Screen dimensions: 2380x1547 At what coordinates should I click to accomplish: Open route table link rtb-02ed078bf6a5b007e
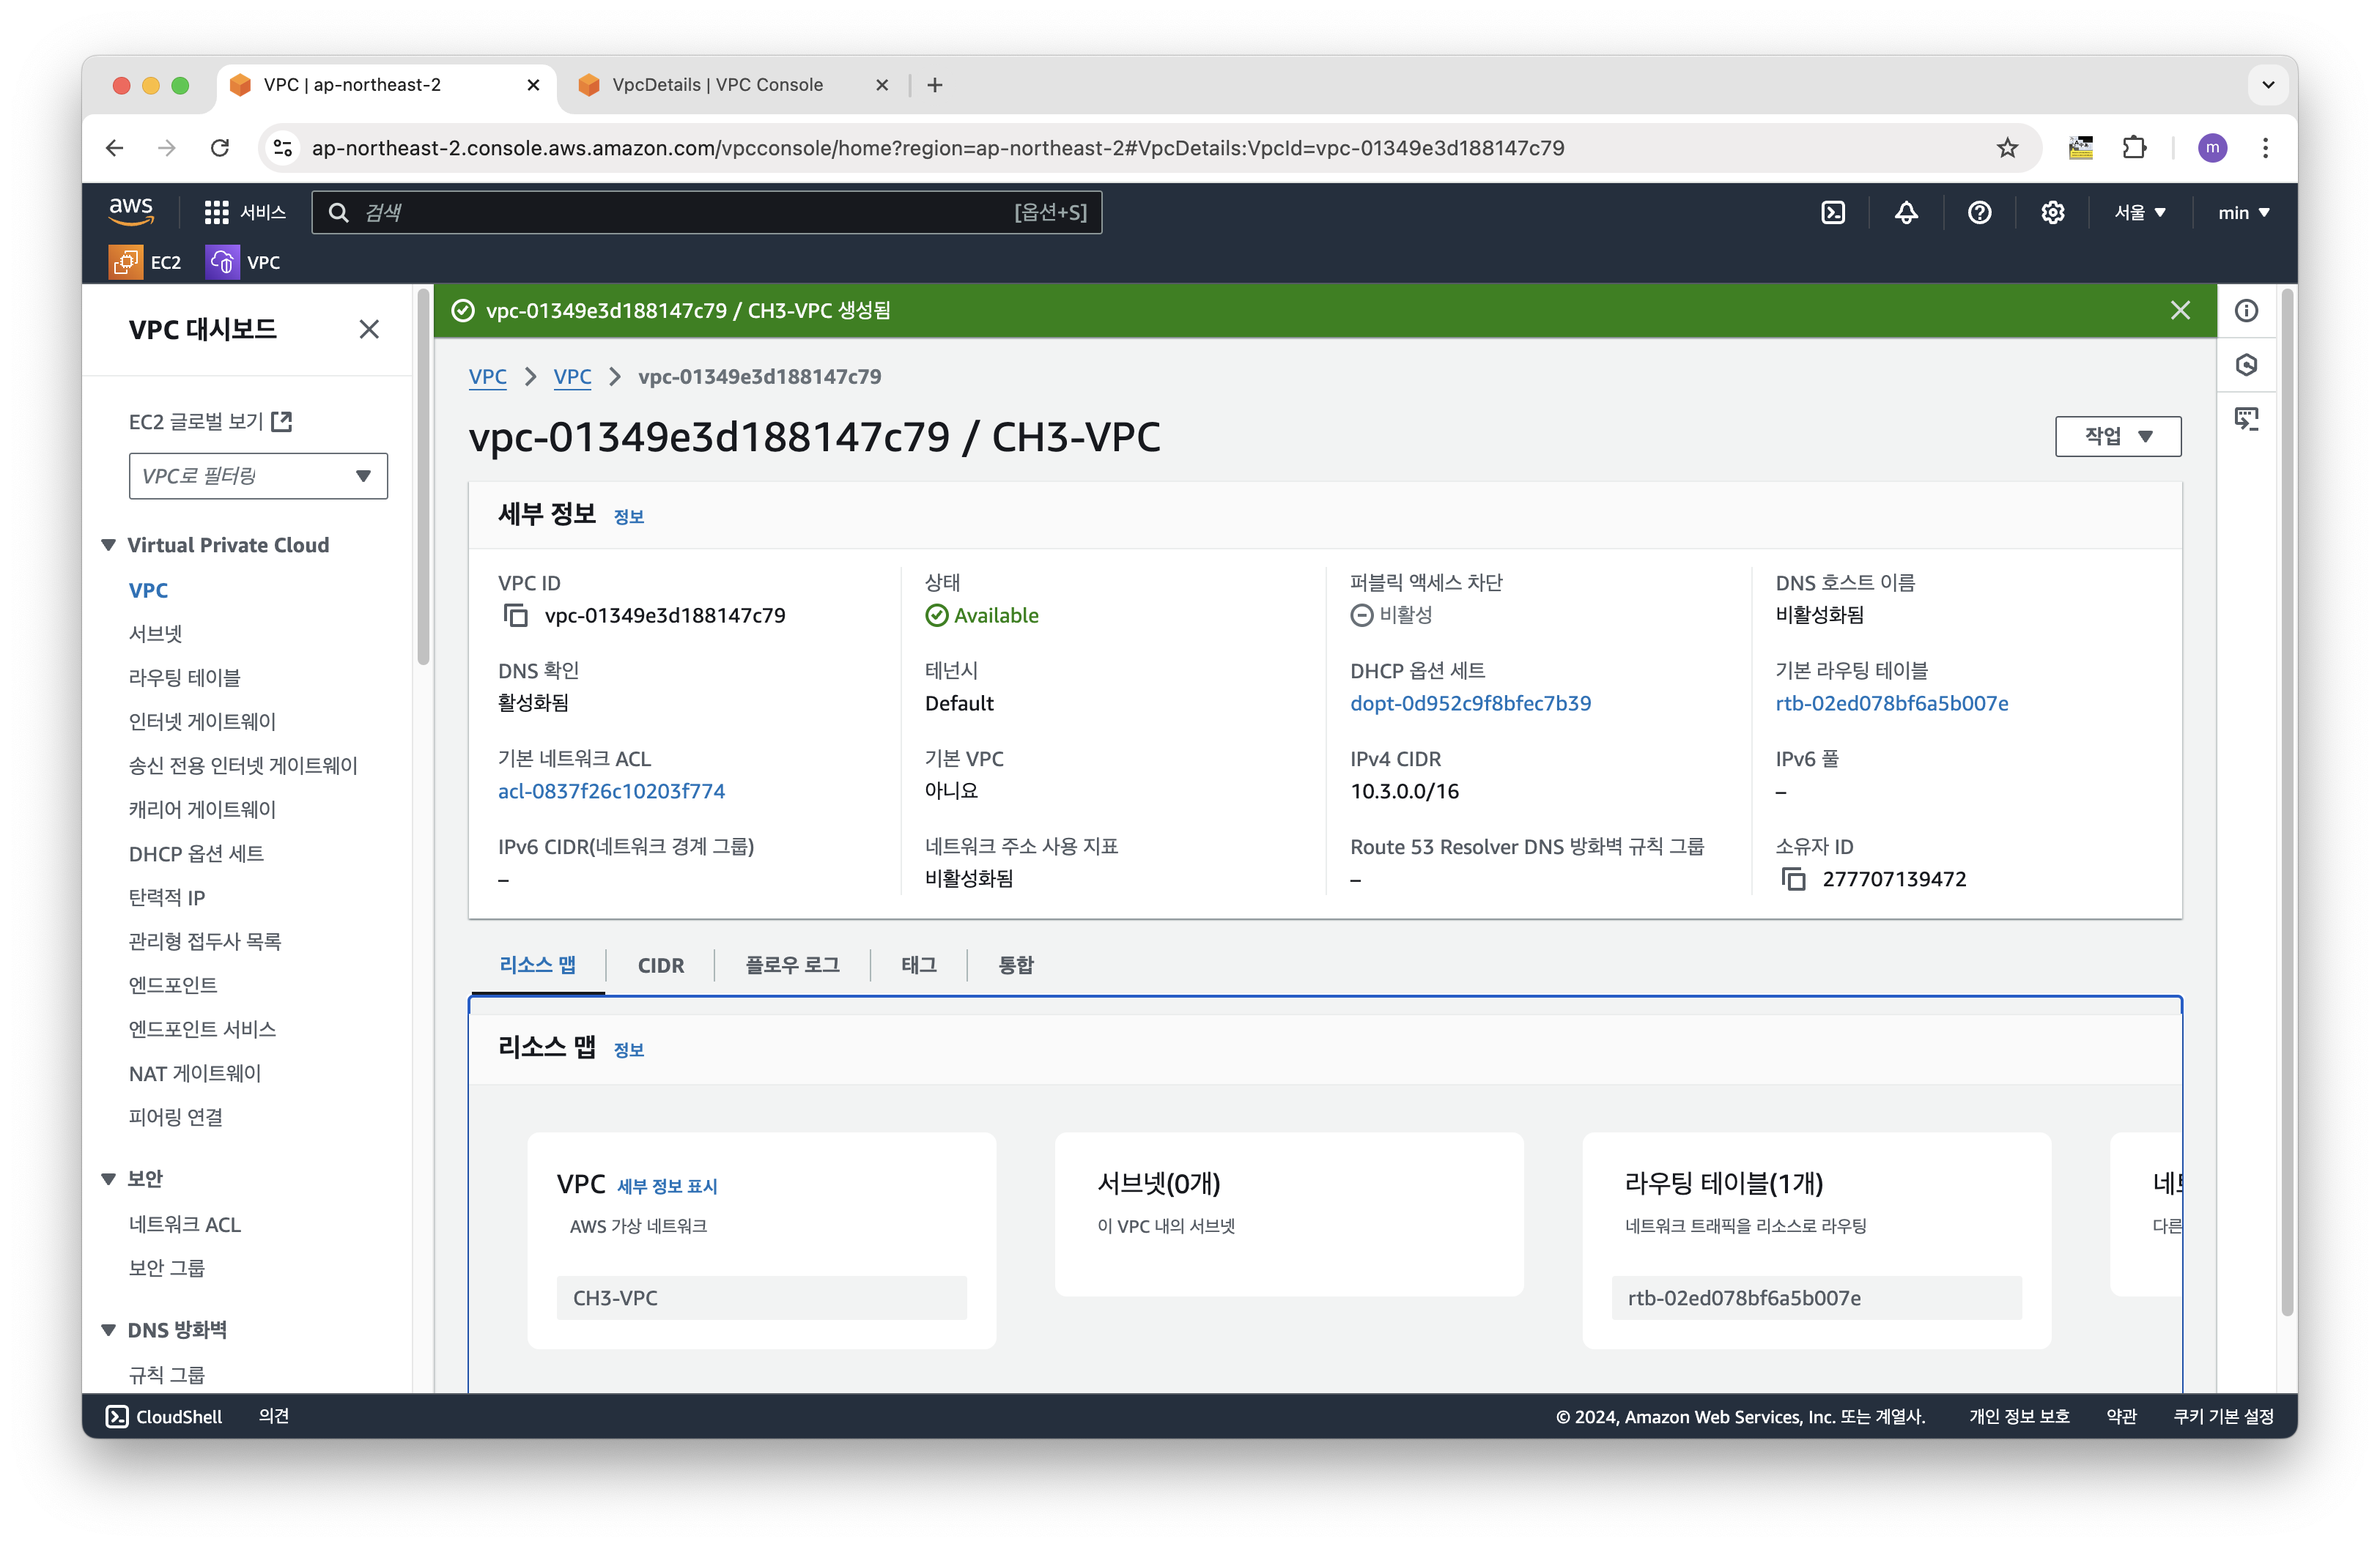point(1891,703)
